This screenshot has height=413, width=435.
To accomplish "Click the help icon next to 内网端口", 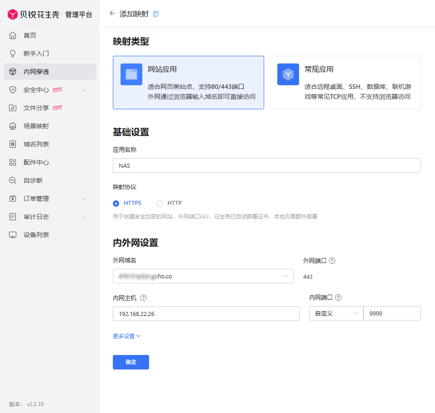I will (x=338, y=297).
